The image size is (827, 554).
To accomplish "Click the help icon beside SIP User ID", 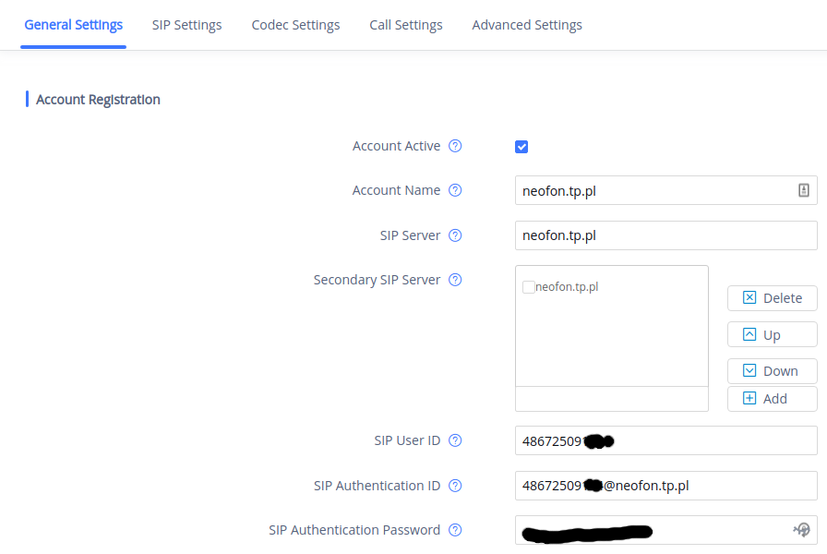I will click(x=454, y=440).
